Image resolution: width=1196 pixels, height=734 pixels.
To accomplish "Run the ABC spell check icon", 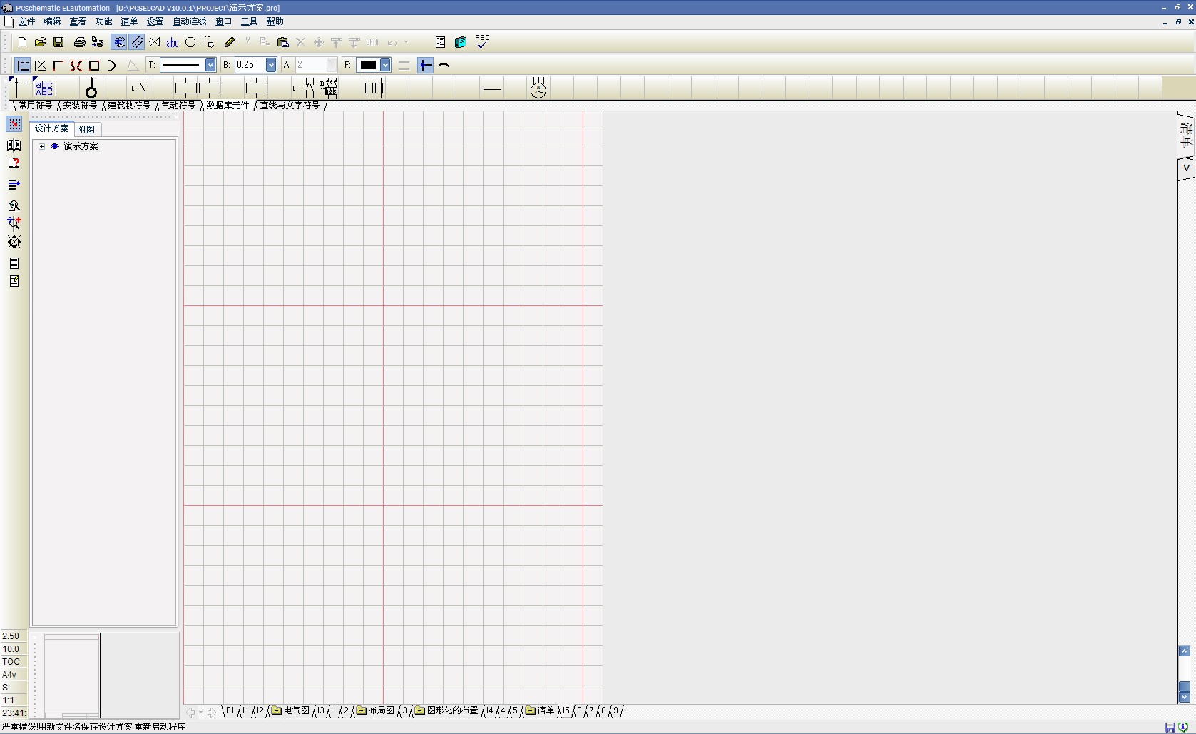I will point(482,42).
